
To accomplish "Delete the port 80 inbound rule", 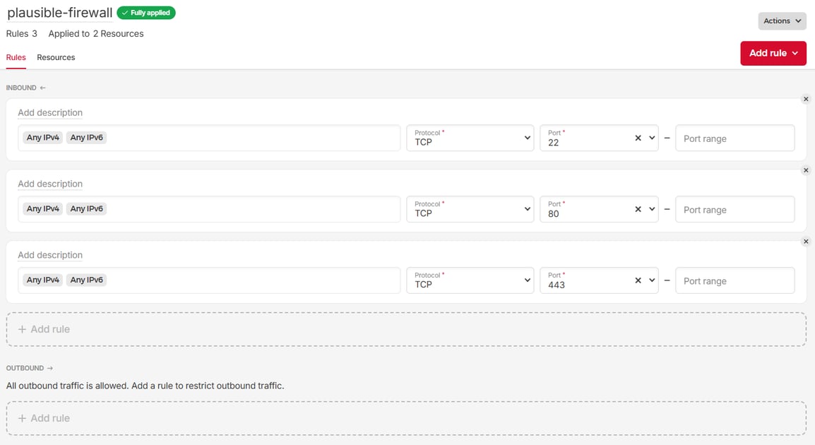I will pyautogui.click(x=806, y=170).
